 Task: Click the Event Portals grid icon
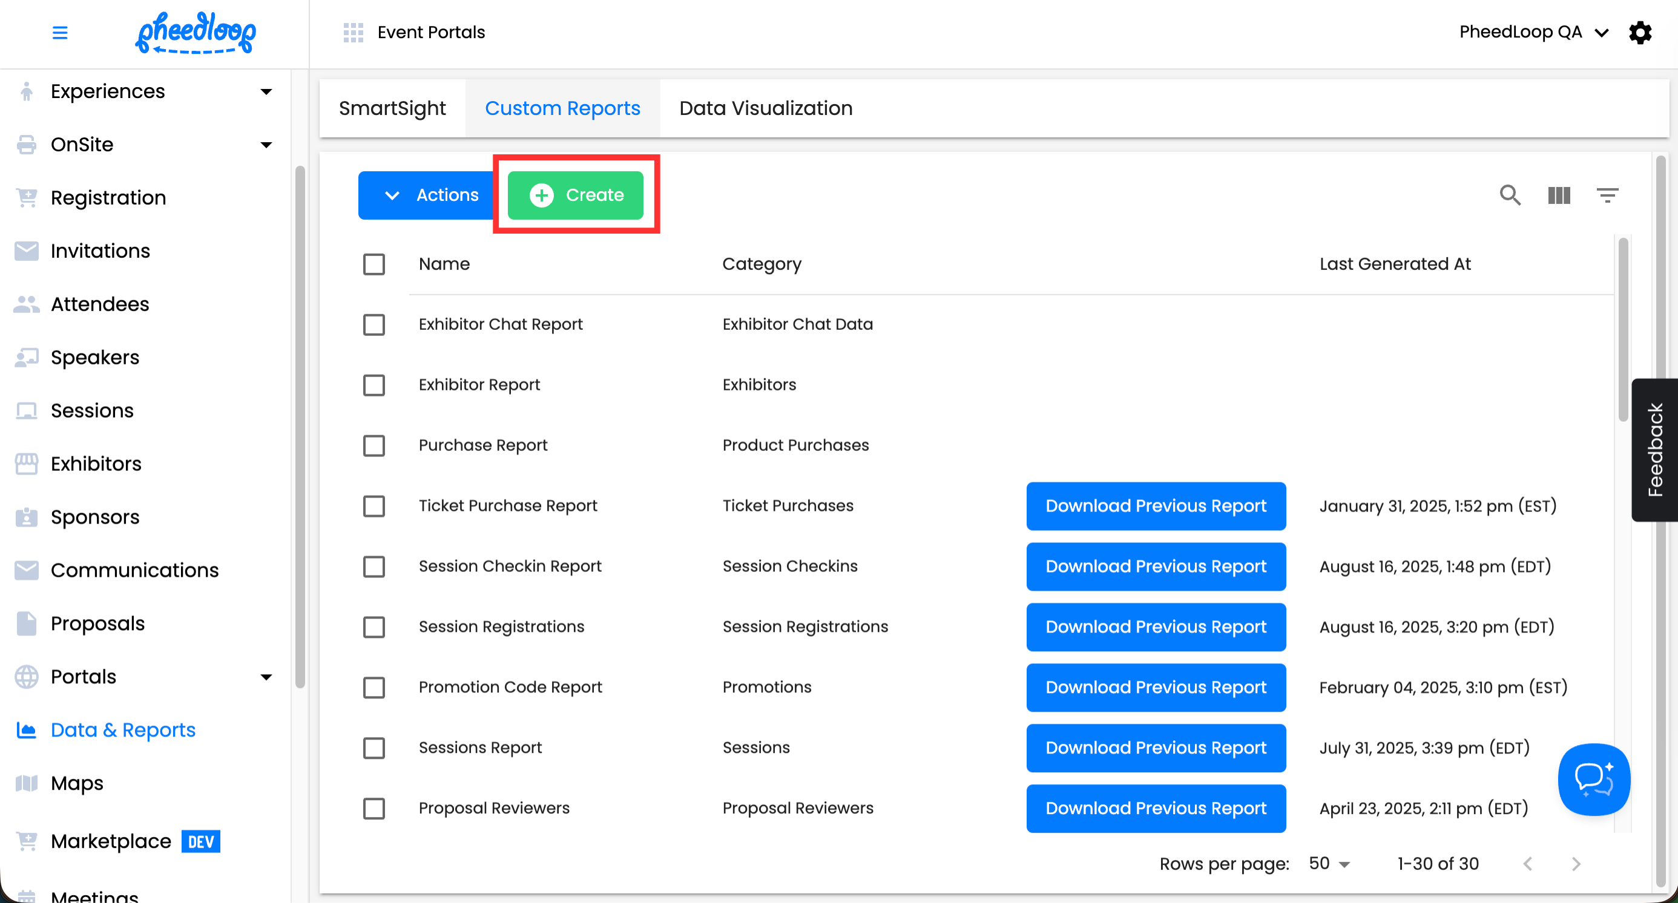353,33
